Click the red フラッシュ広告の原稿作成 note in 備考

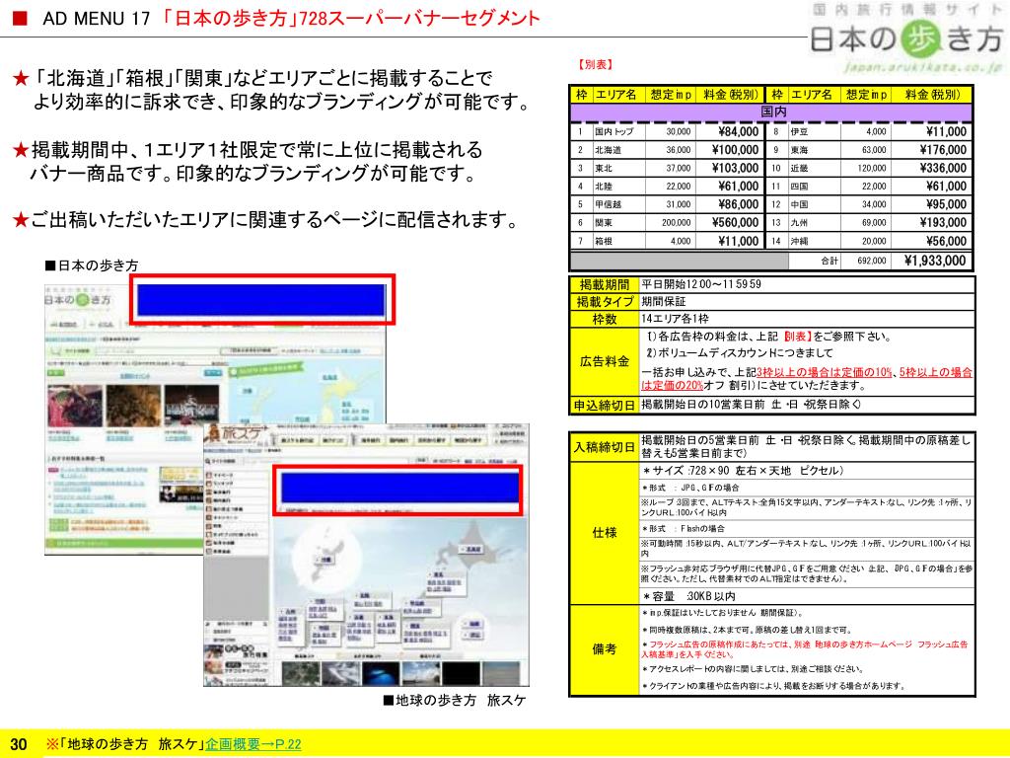(x=805, y=649)
